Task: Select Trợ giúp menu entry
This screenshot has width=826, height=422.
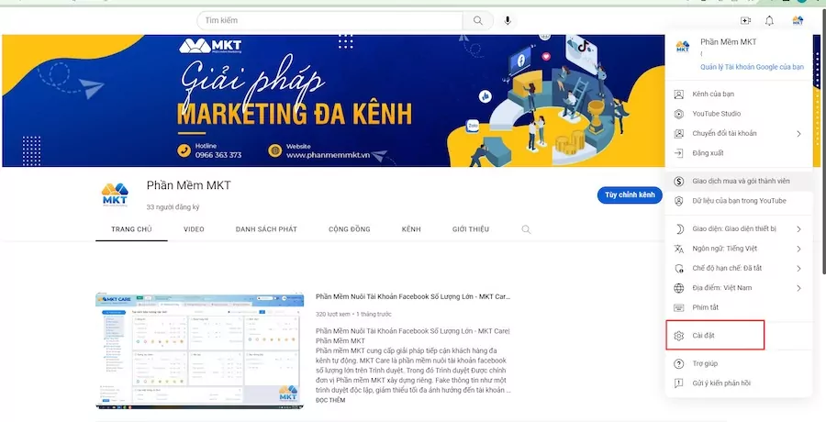Action: [739, 363]
